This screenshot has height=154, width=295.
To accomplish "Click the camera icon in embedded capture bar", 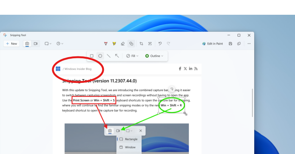I will (110, 131).
